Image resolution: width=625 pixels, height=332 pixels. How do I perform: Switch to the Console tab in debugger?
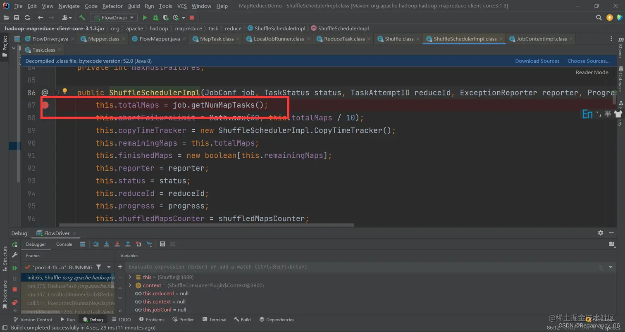pos(64,244)
